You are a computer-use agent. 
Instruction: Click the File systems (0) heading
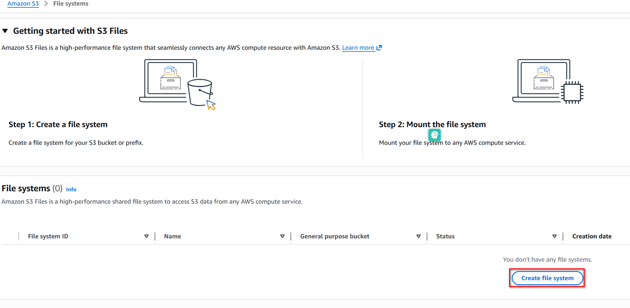(x=32, y=188)
